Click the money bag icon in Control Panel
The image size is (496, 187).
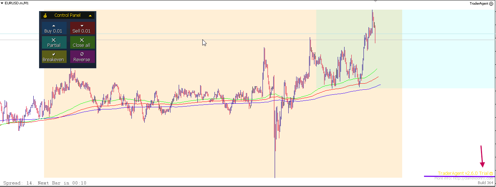point(45,15)
